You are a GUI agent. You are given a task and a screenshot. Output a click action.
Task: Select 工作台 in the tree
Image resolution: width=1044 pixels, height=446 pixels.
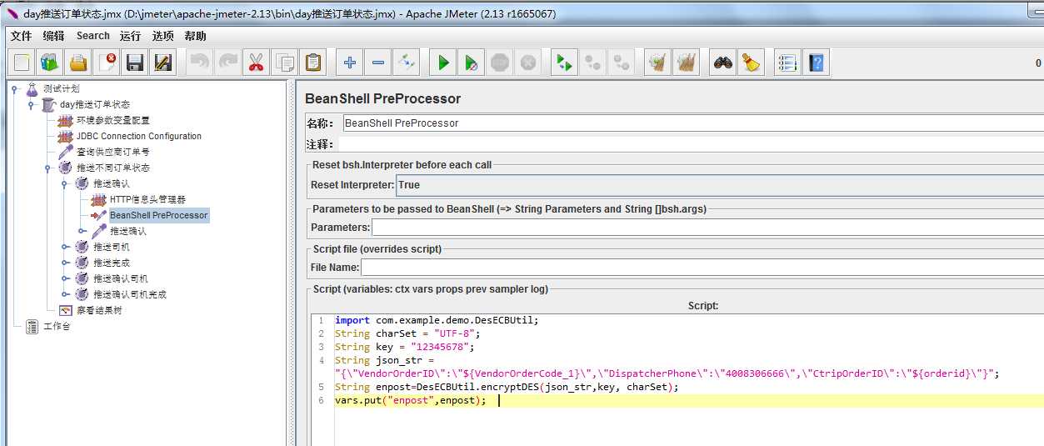point(57,326)
